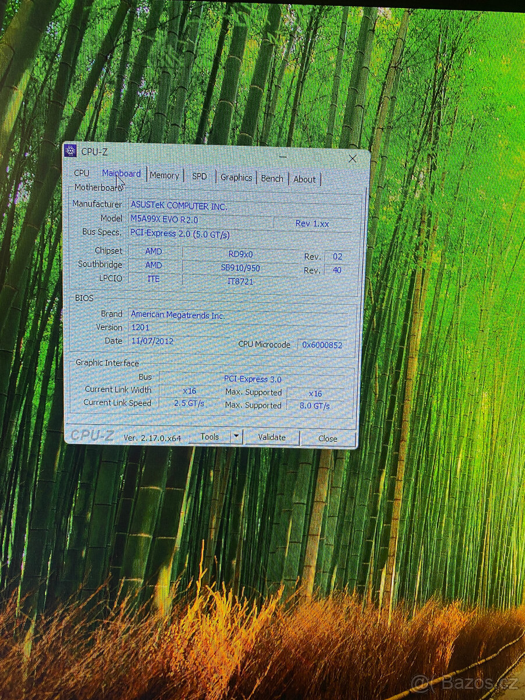Open the Memory tab
Viewport: 525px width, 700px height.
coord(165,175)
